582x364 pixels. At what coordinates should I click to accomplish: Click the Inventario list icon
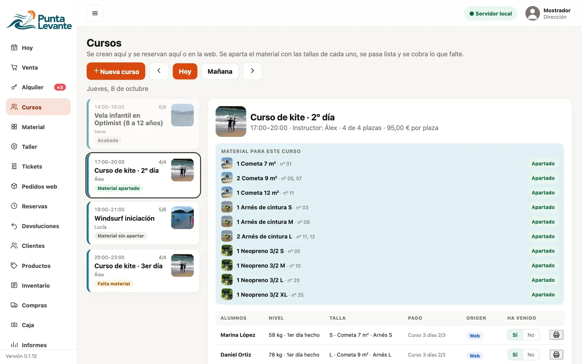click(14, 285)
